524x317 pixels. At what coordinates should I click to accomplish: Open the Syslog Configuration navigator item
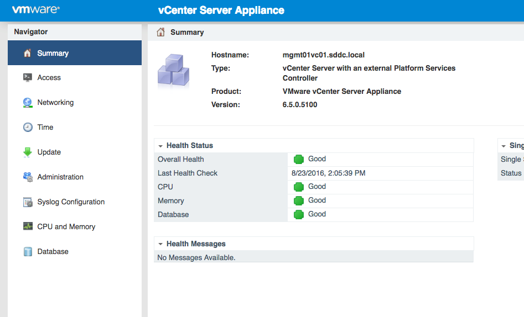pos(75,202)
